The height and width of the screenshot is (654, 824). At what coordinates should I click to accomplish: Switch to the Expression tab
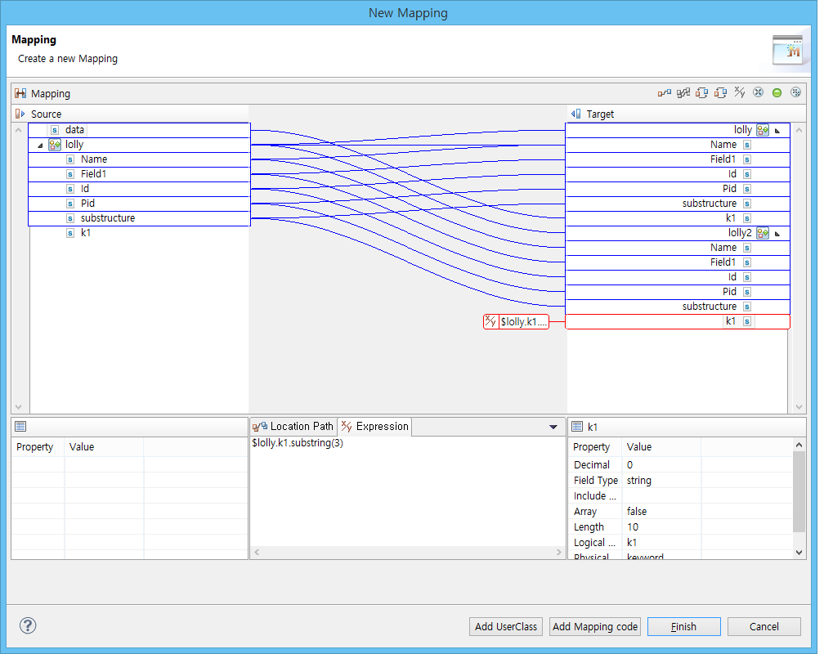coord(374,426)
